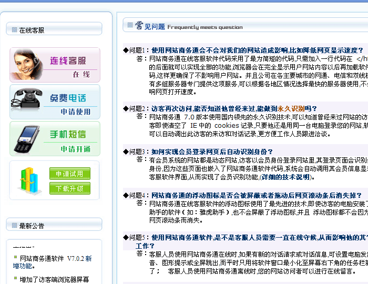Click the colorful buildings icon beside 申请试用
Viewport: 368px width, 284px height.
(27, 180)
